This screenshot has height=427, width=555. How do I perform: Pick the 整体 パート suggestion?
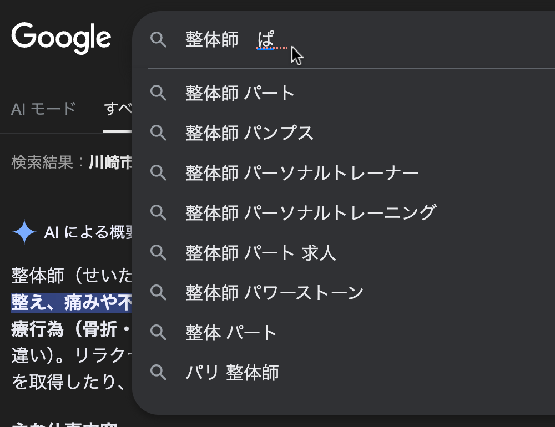[x=231, y=333]
